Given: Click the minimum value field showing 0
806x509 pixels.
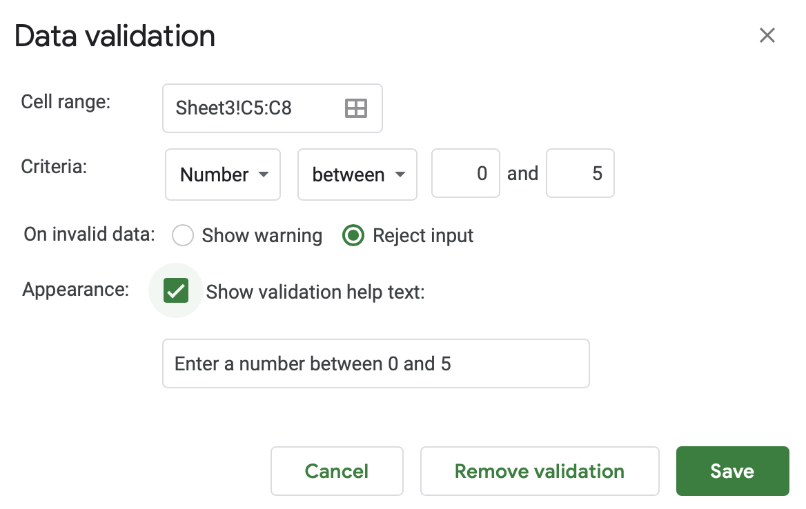Looking at the screenshot, I should click(466, 174).
